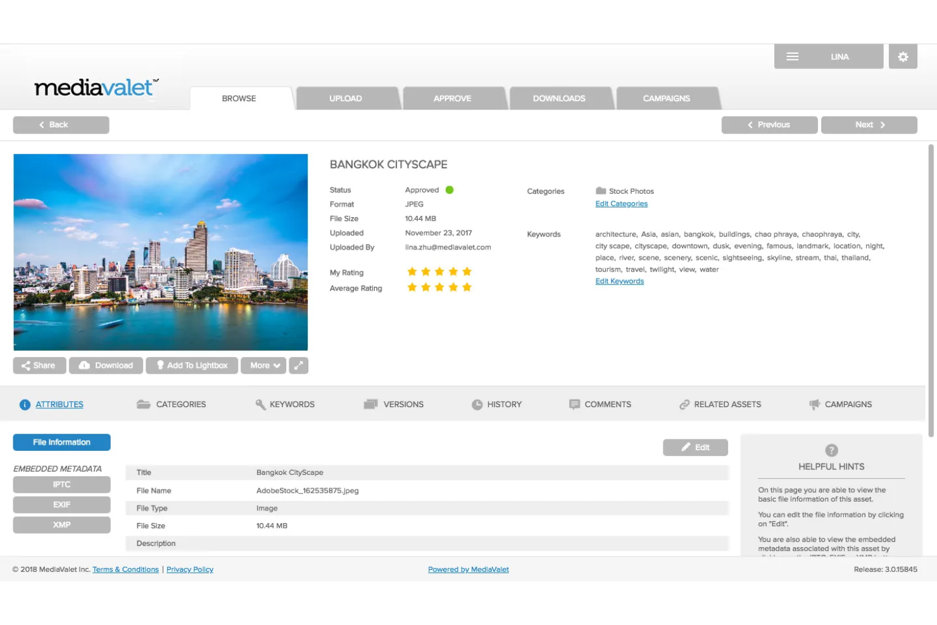Click Add To Lightbox button

point(192,365)
